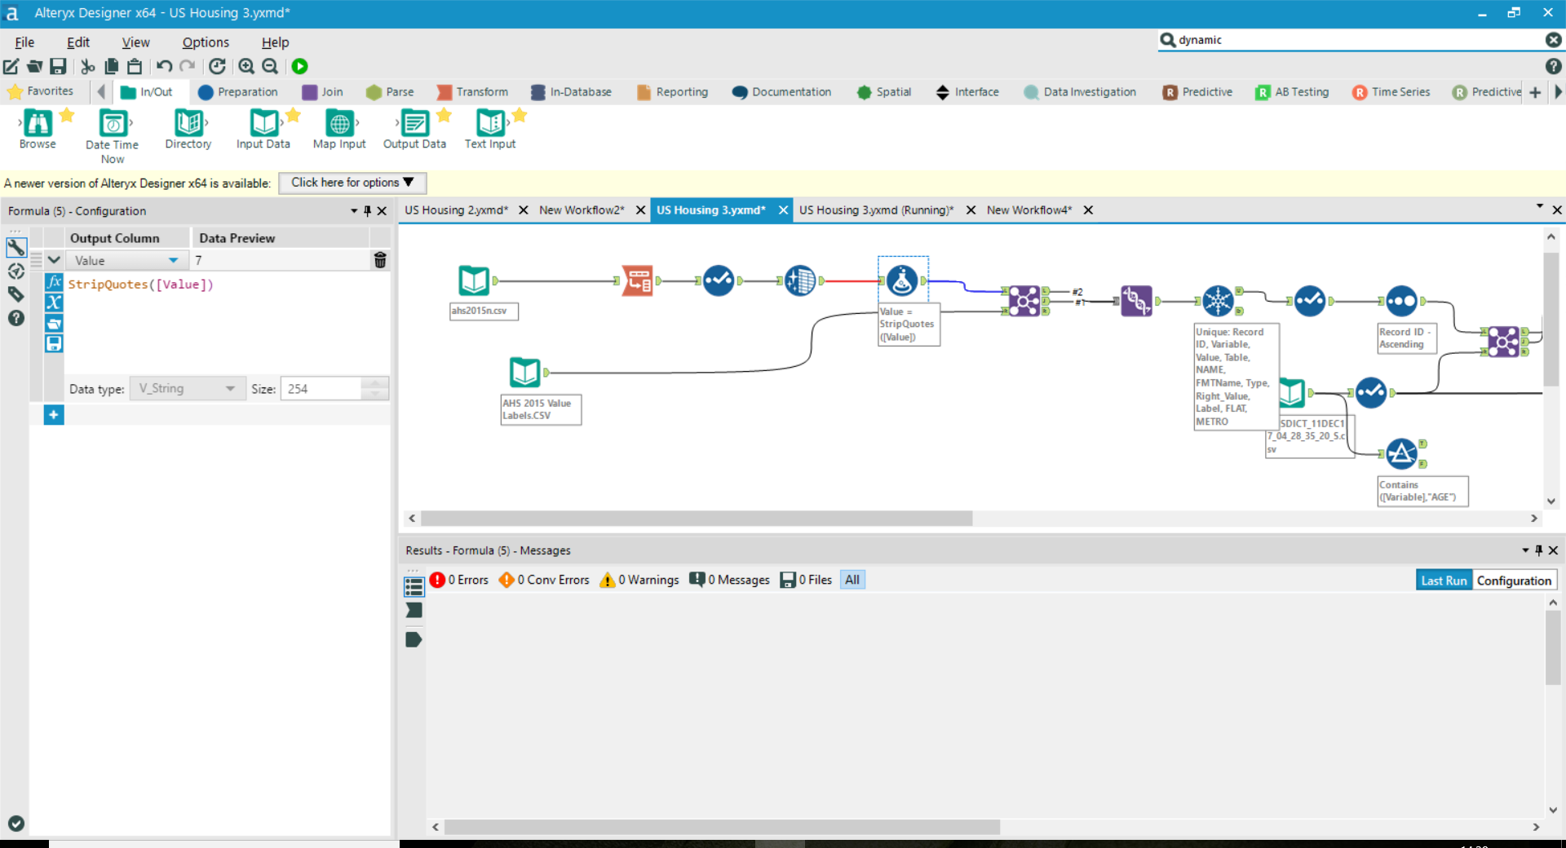Open the Transform tool category
The image size is (1566, 848).
[472, 92]
